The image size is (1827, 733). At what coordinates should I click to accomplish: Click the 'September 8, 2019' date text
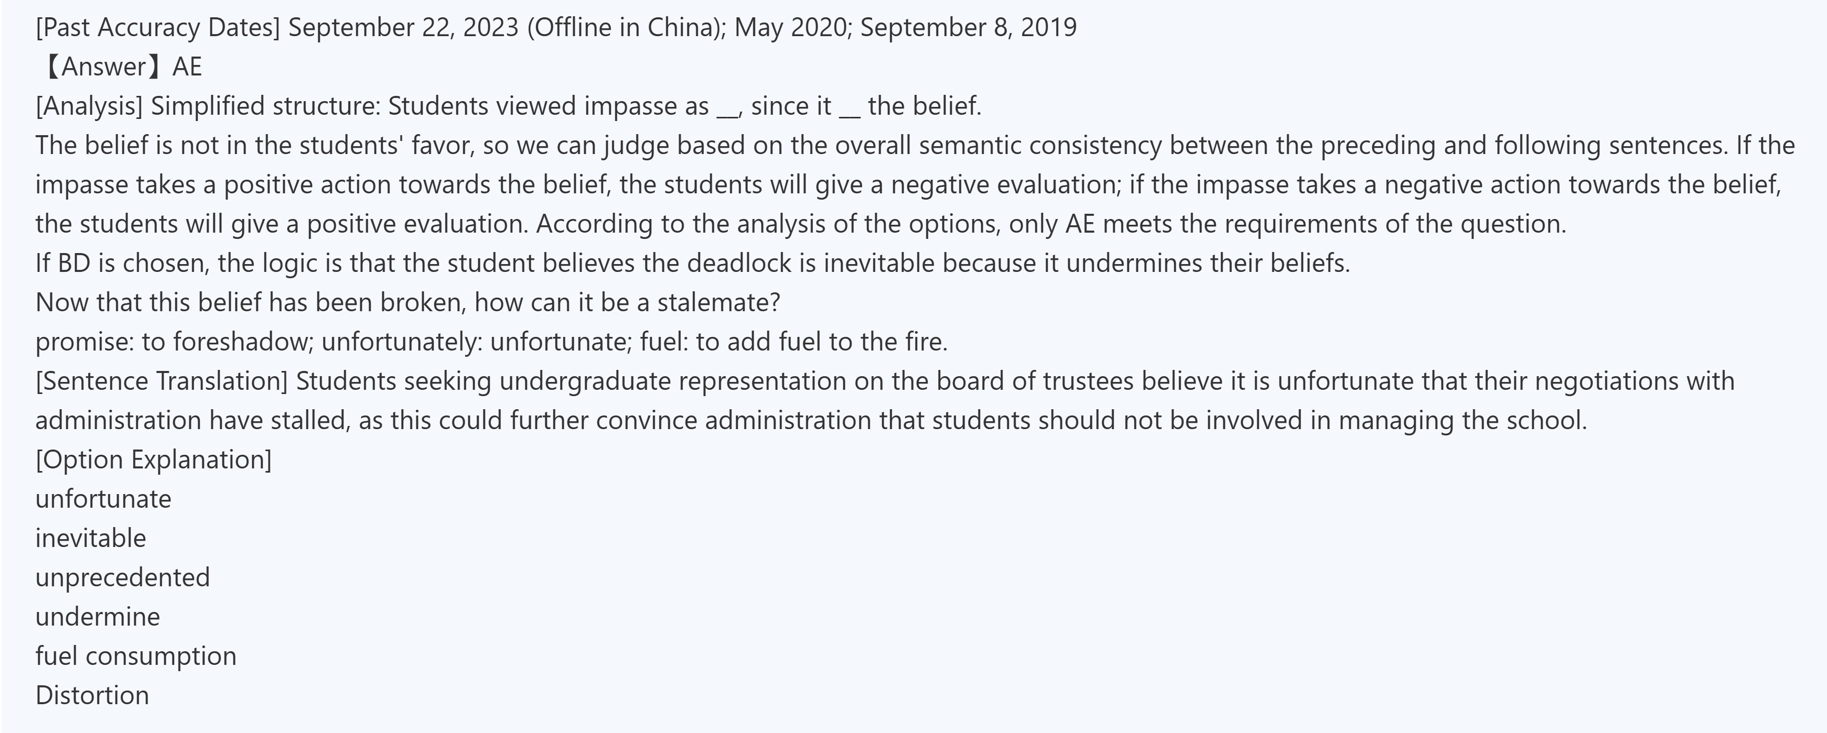click(x=968, y=28)
